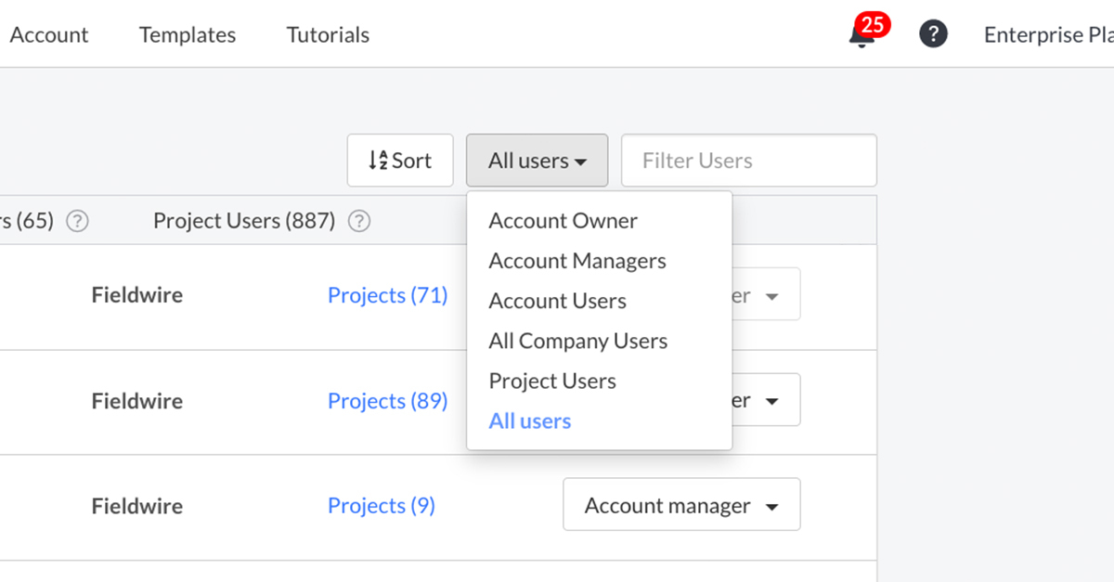
Task: Choose Account Managers filter option
Action: 577,261
